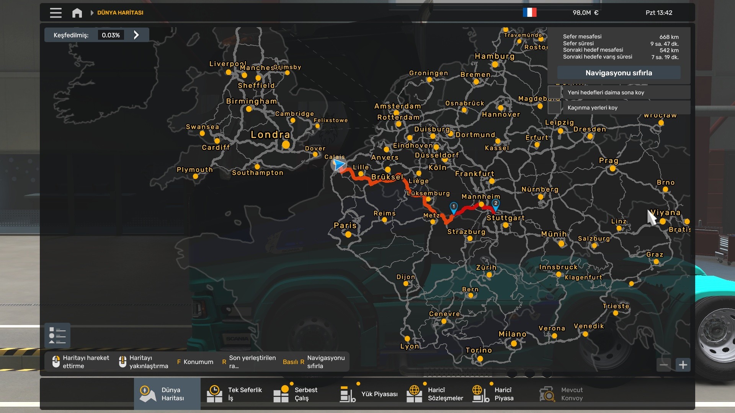Select the Hamburg city dot
The image size is (735, 413).
(x=495, y=65)
